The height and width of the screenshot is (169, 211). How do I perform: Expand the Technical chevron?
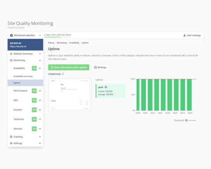40,119
